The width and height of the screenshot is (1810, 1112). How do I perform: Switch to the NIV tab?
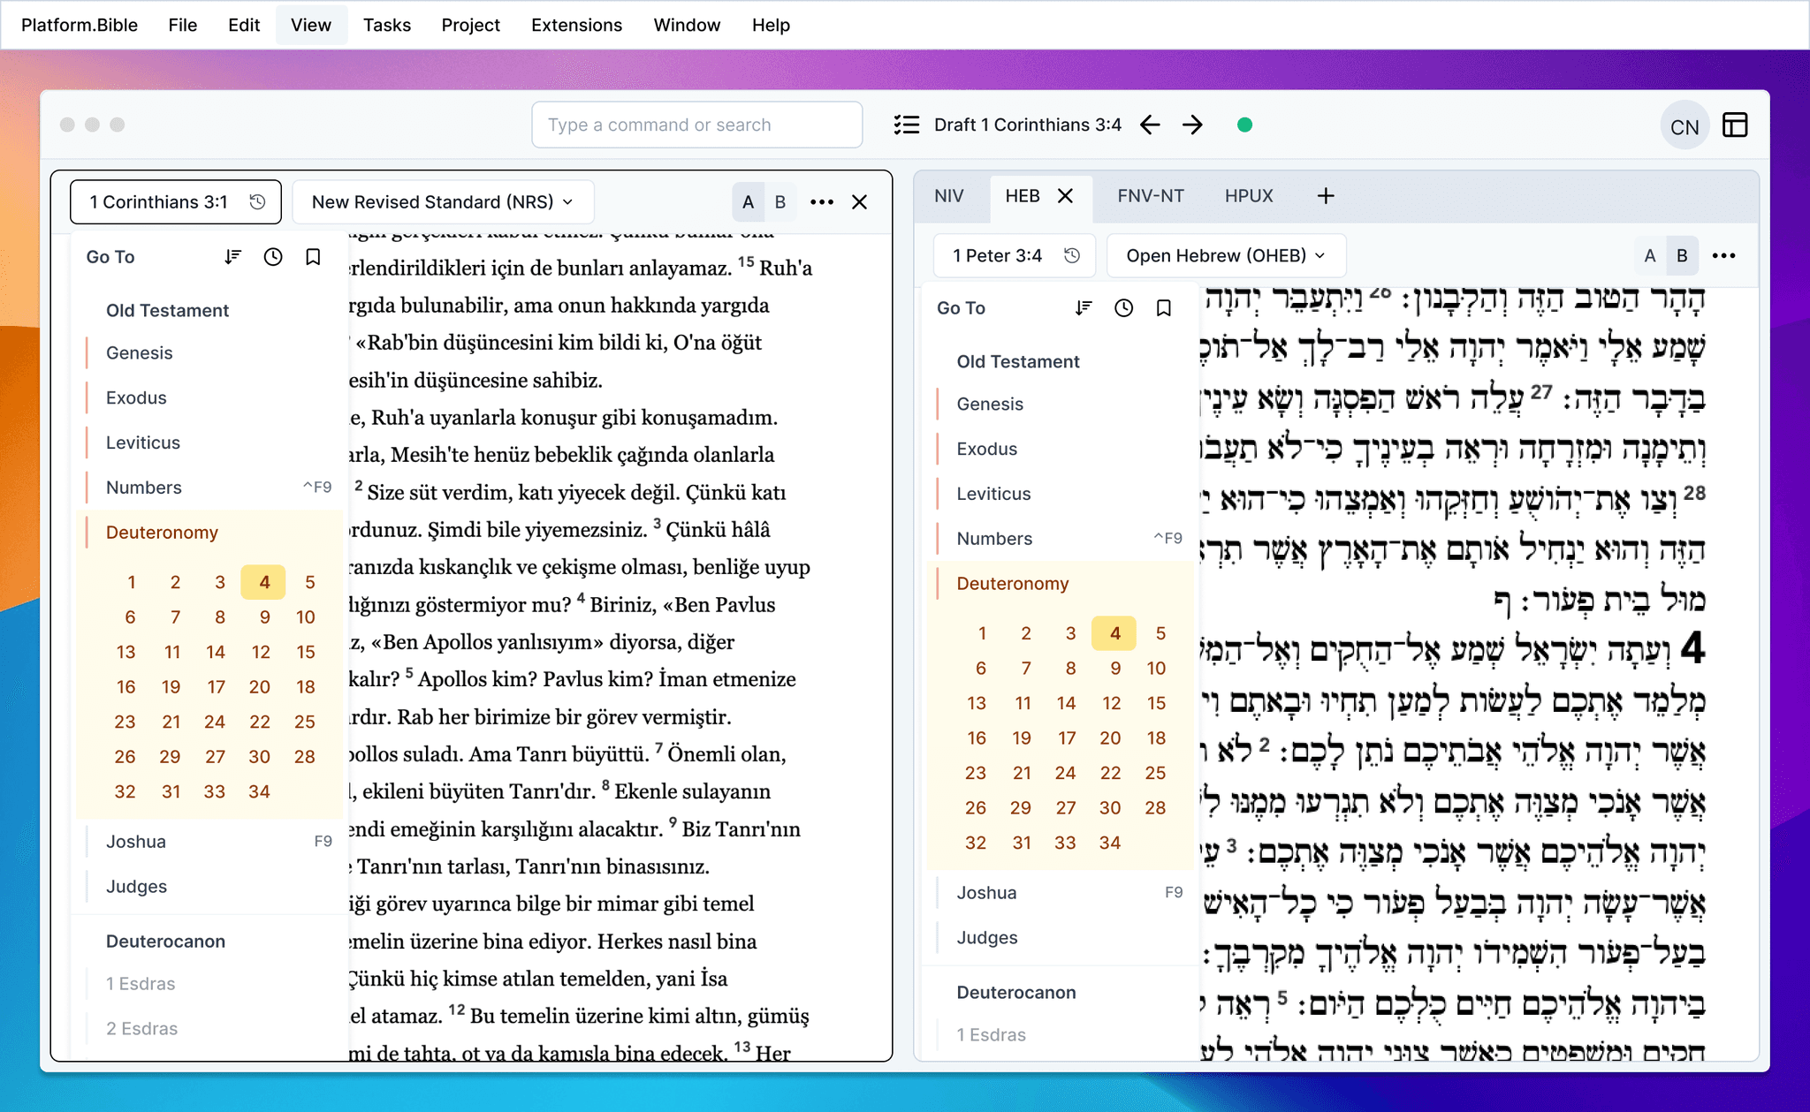[950, 195]
